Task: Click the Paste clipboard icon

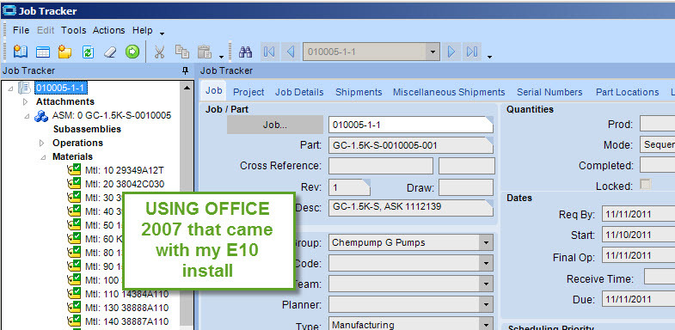Action: (205, 52)
